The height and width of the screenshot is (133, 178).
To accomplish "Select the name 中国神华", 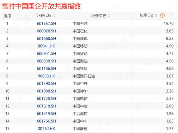I will [x=80, y=91].
